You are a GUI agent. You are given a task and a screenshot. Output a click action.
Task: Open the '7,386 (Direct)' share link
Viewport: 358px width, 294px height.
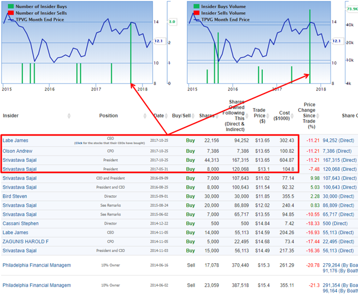click(x=337, y=151)
